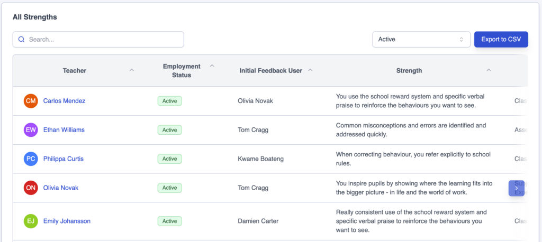Click Active badge in Ethan Williams row
Image resolution: width=542 pixels, height=242 pixels.
pyautogui.click(x=169, y=130)
